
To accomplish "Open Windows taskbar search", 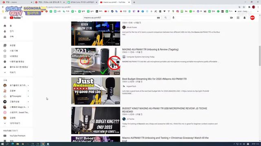I will coord(7,144).
